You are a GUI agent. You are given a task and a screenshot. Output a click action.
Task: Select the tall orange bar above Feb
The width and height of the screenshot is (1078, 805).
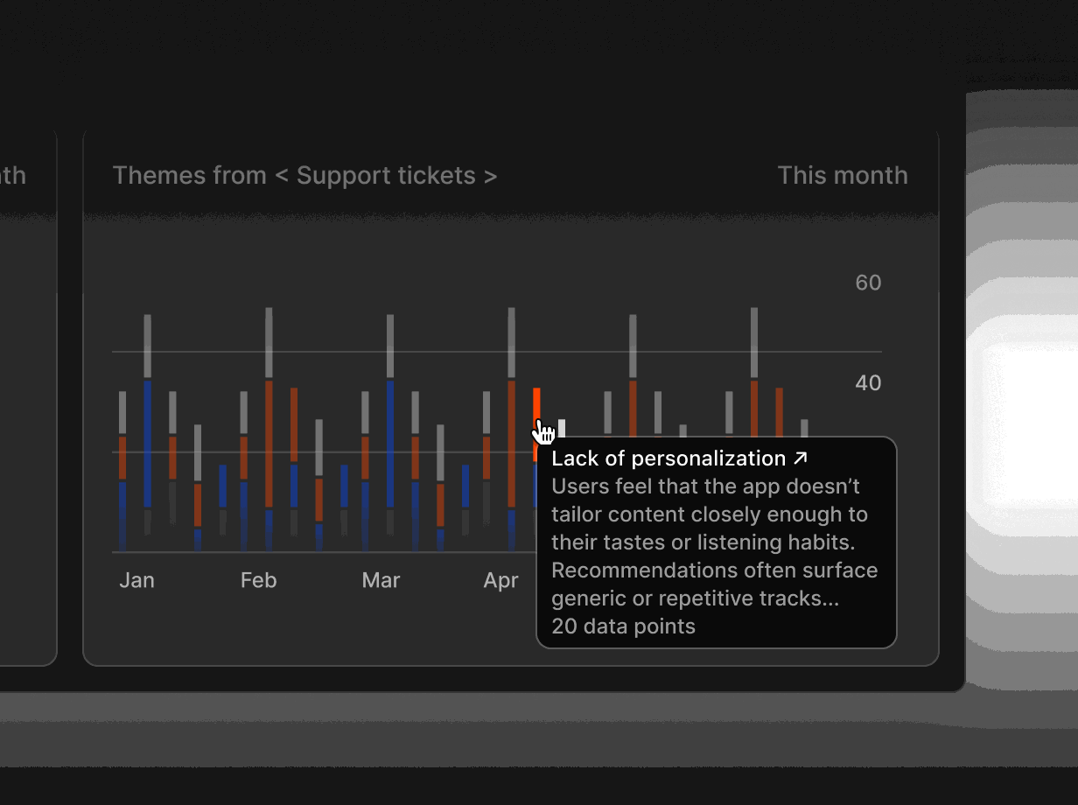pos(269,444)
